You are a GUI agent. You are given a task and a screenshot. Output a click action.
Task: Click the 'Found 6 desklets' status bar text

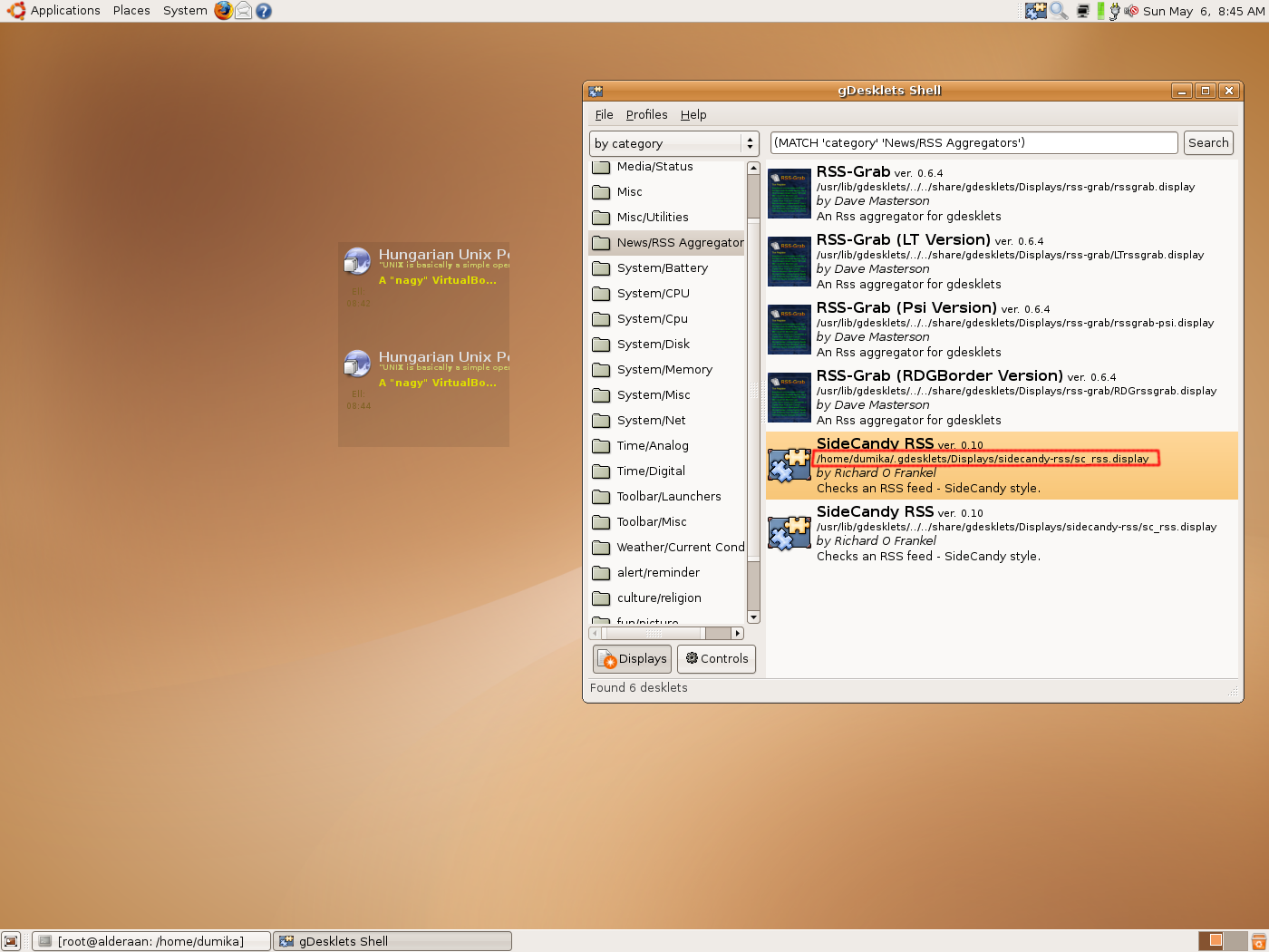(639, 688)
